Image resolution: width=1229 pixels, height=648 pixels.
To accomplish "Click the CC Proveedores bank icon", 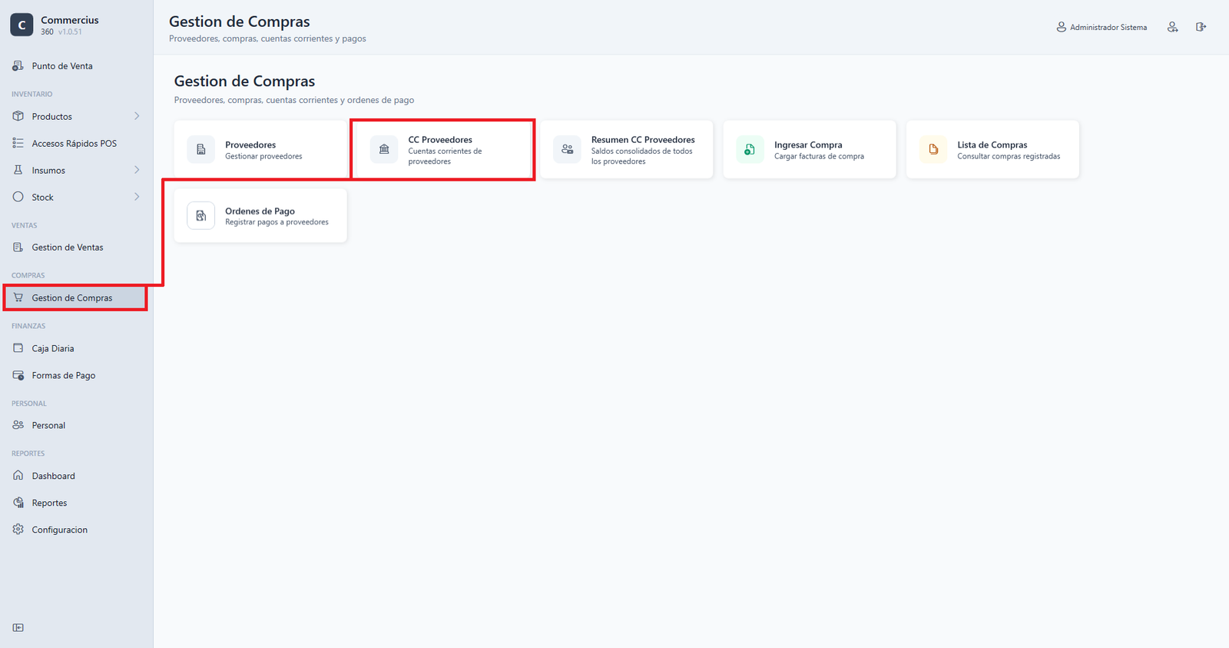I will [x=384, y=150].
